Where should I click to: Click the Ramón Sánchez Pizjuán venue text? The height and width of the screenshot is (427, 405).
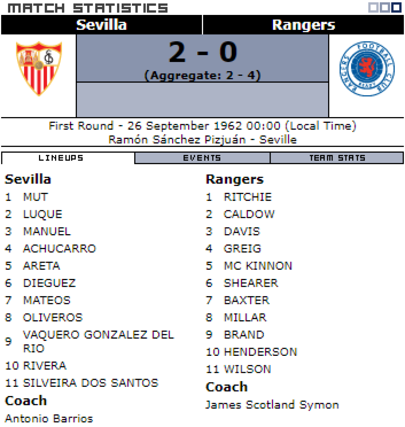177,139
